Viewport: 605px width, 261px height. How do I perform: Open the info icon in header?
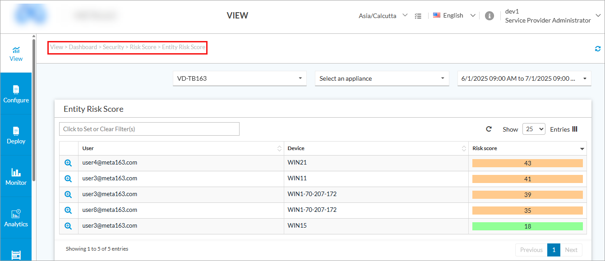click(489, 16)
